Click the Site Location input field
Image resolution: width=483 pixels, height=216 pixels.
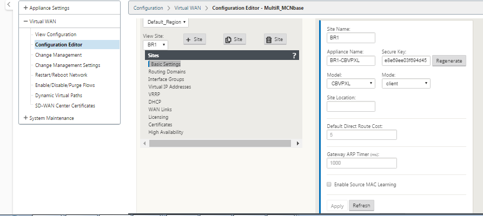pos(351,106)
